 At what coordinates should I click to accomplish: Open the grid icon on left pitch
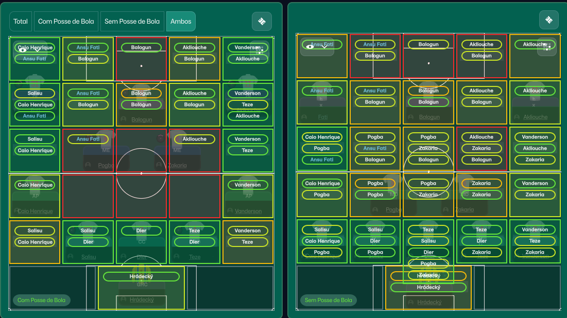260,50
